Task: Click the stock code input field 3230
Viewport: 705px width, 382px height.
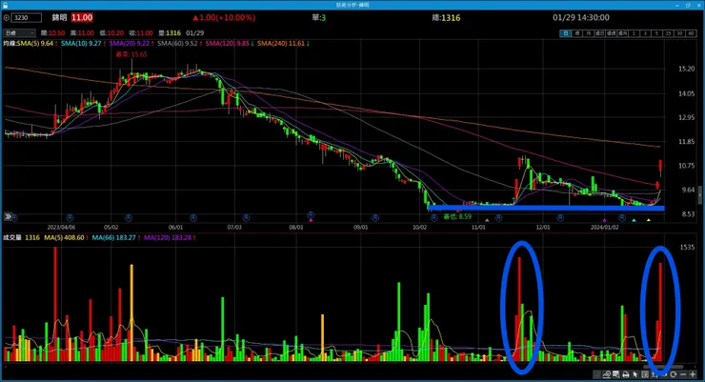Action: (x=26, y=18)
